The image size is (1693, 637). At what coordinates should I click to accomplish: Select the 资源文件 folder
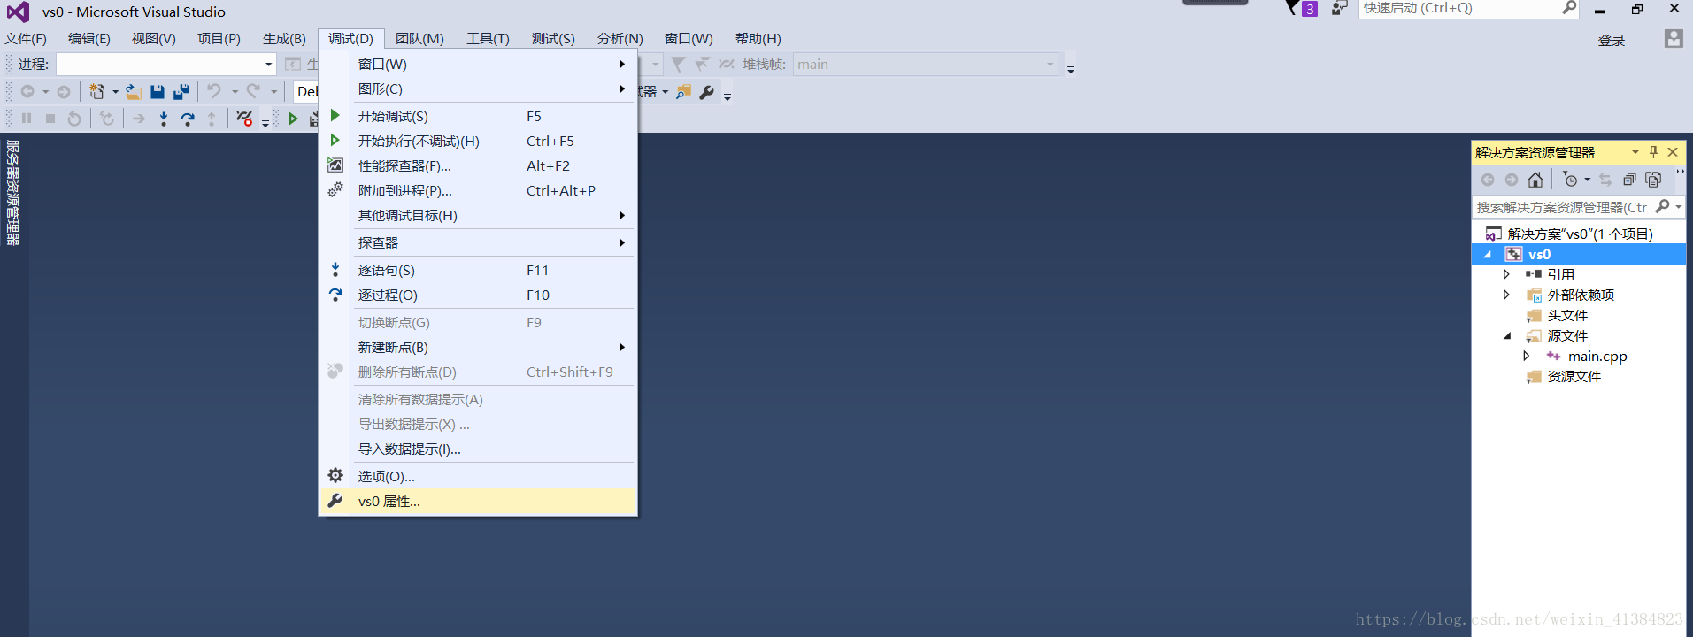(x=1574, y=376)
